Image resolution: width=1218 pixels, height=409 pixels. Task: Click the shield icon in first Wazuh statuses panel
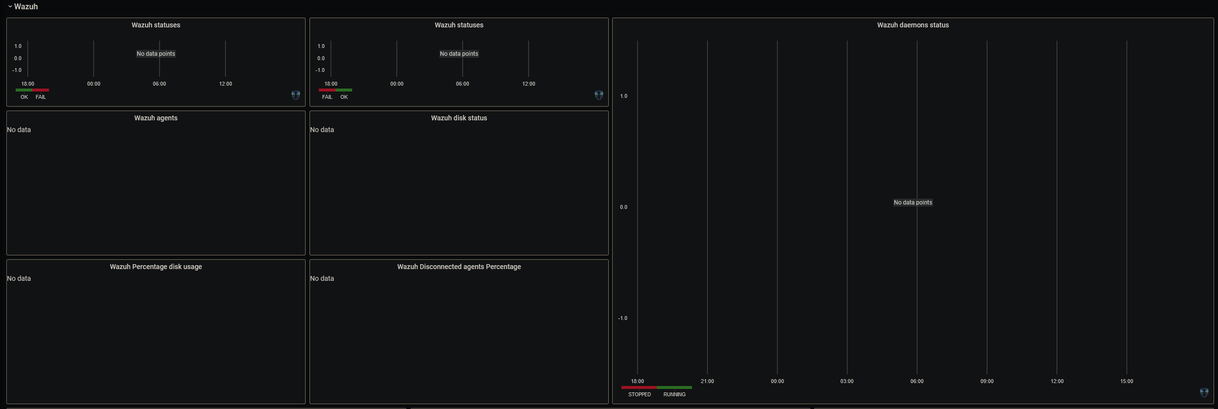(296, 95)
